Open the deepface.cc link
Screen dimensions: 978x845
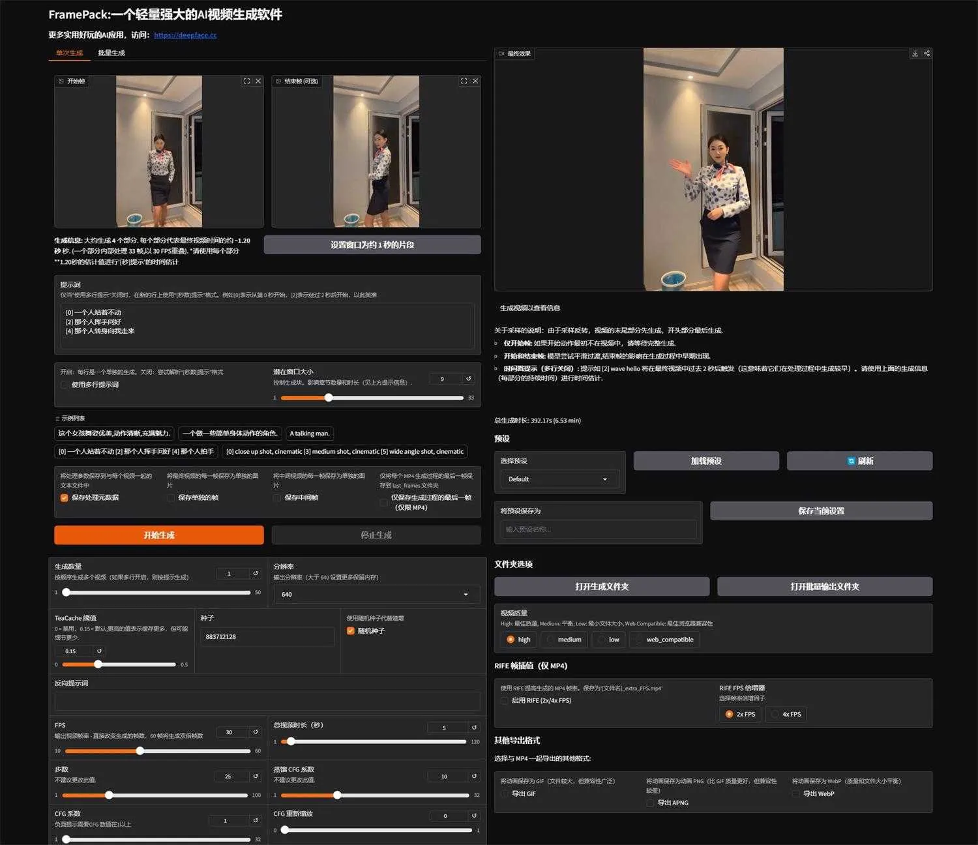[x=185, y=35]
